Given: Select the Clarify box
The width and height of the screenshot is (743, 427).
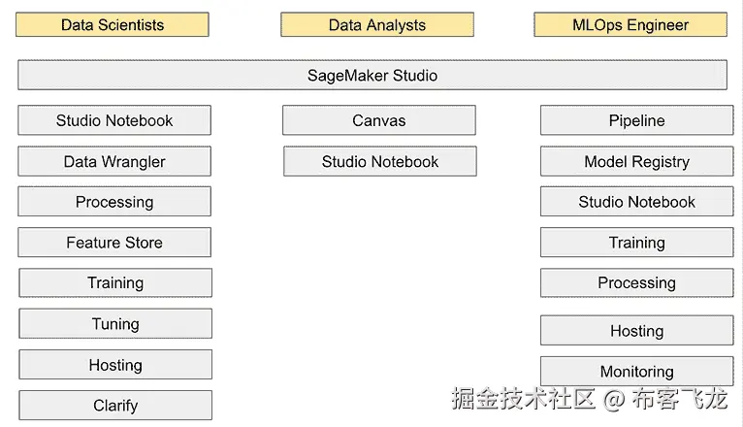Looking at the screenshot, I should tap(115, 406).
